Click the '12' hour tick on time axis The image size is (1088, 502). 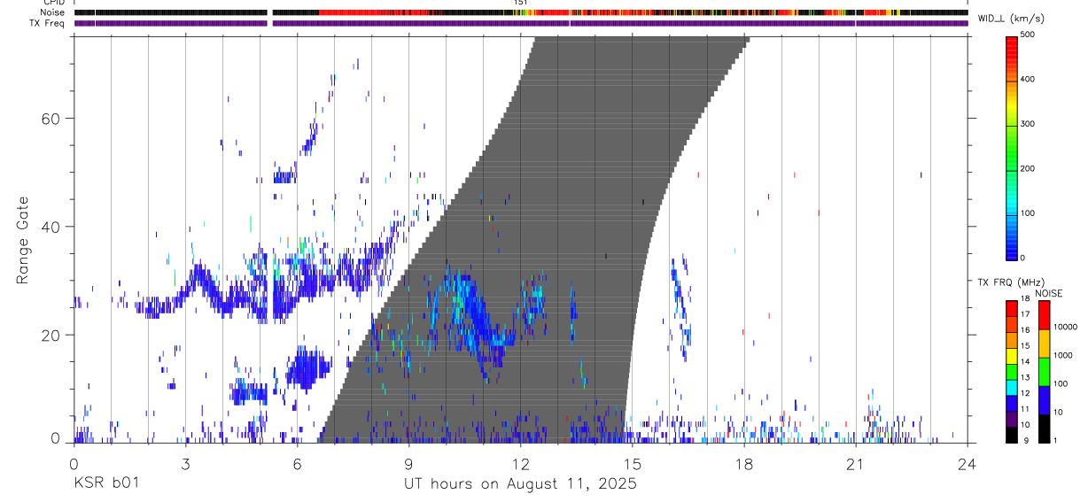pos(521,463)
